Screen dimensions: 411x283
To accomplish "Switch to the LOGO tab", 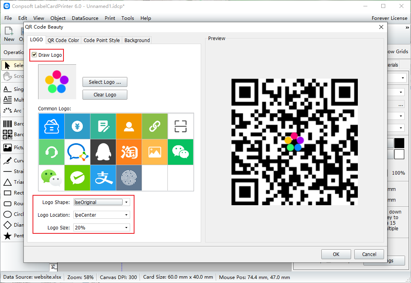I will click(36, 40).
